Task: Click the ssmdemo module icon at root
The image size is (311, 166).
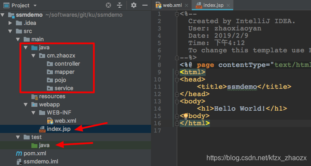Action: tap(11, 15)
